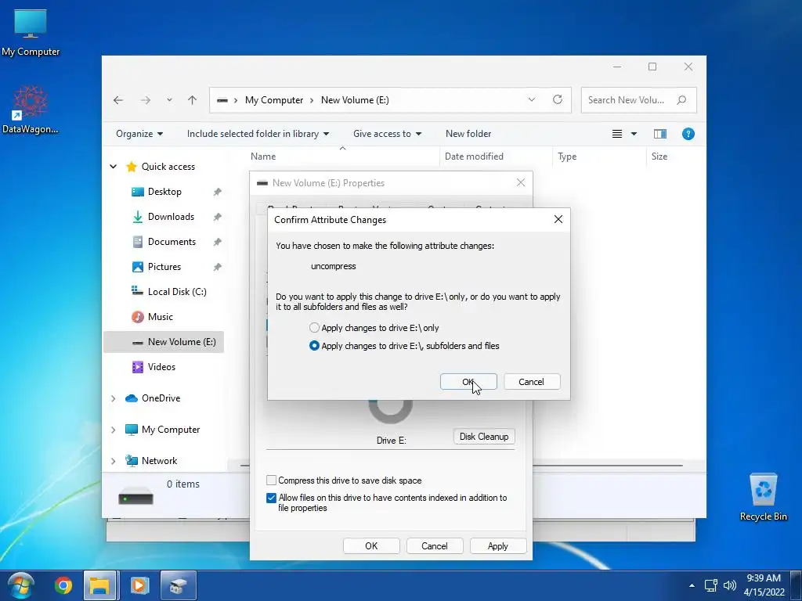The width and height of the screenshot is (802, 601).
Task: Click Cancel in the Properties window
Action: coord(434,545)
